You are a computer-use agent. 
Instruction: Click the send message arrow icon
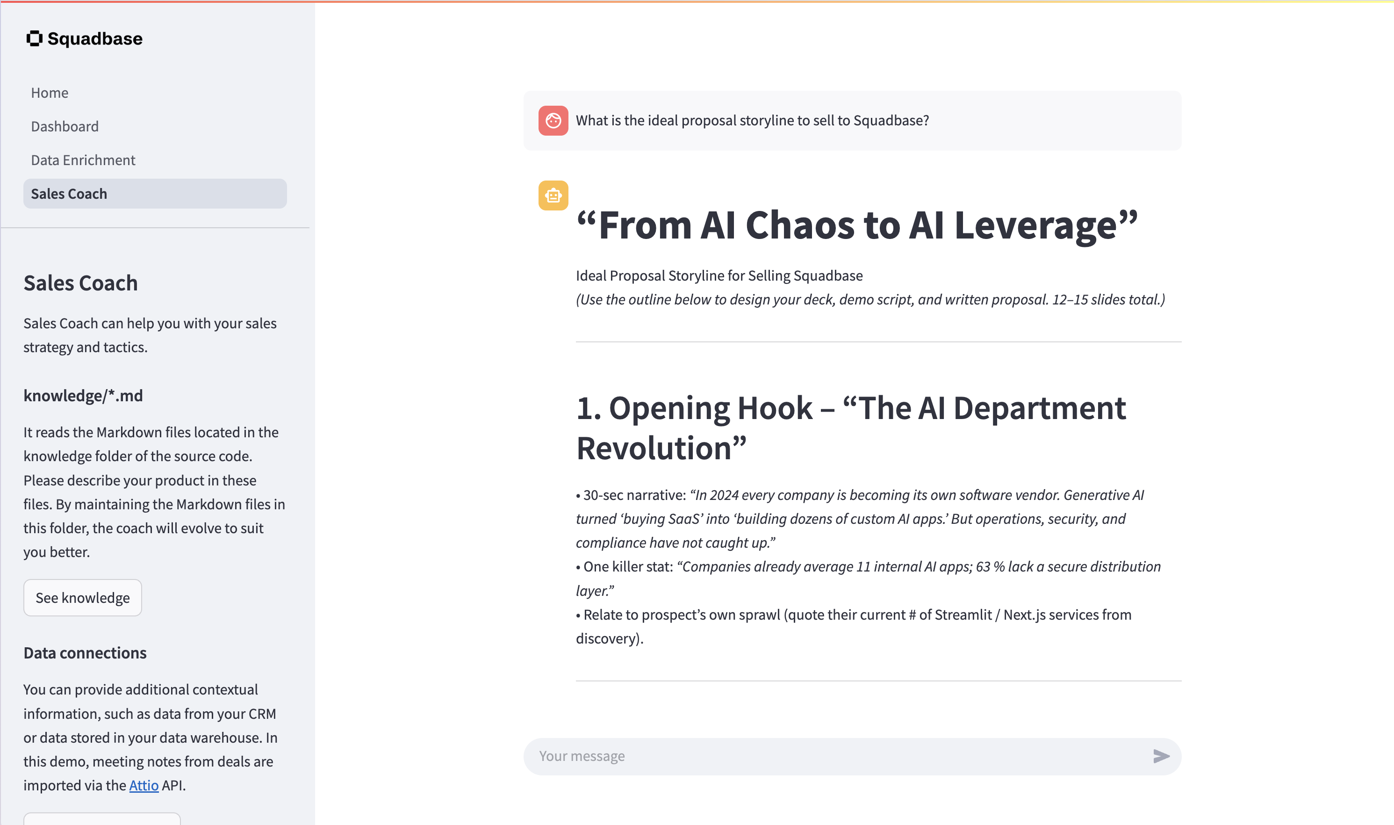tap(1161, 756)
